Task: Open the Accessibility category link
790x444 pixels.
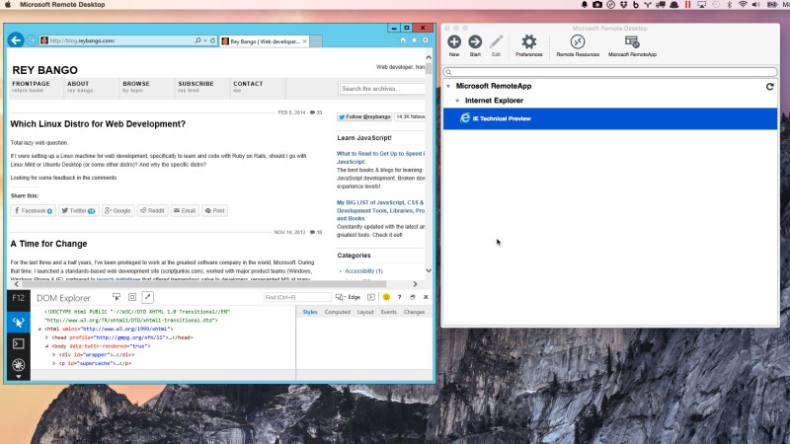Action: [x=359, y=270]
